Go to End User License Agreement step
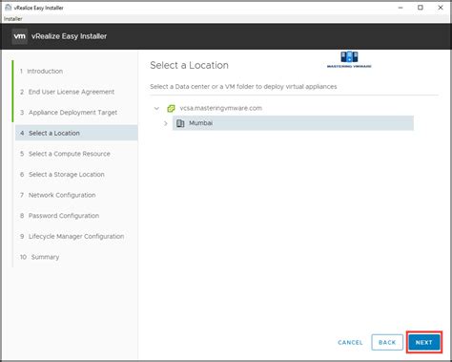 (72, 92)
